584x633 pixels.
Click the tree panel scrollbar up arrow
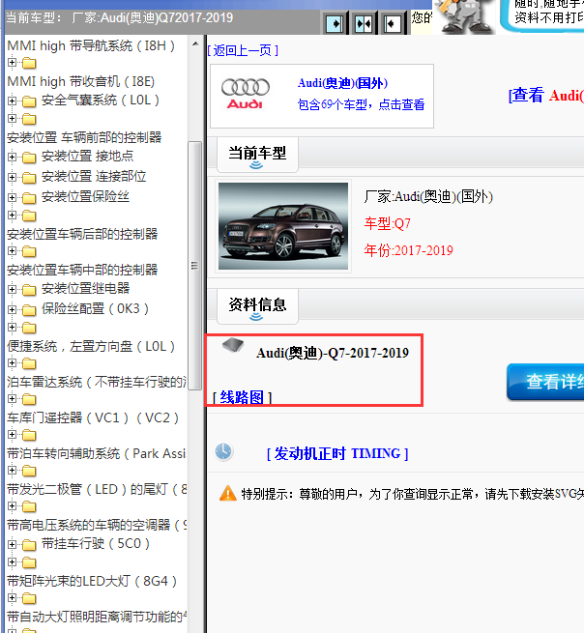(195, 43)
